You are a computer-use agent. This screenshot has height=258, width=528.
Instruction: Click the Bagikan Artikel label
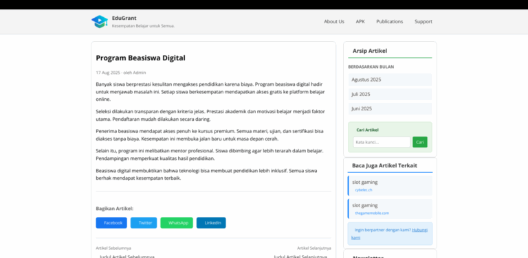(x=115, y=209)
